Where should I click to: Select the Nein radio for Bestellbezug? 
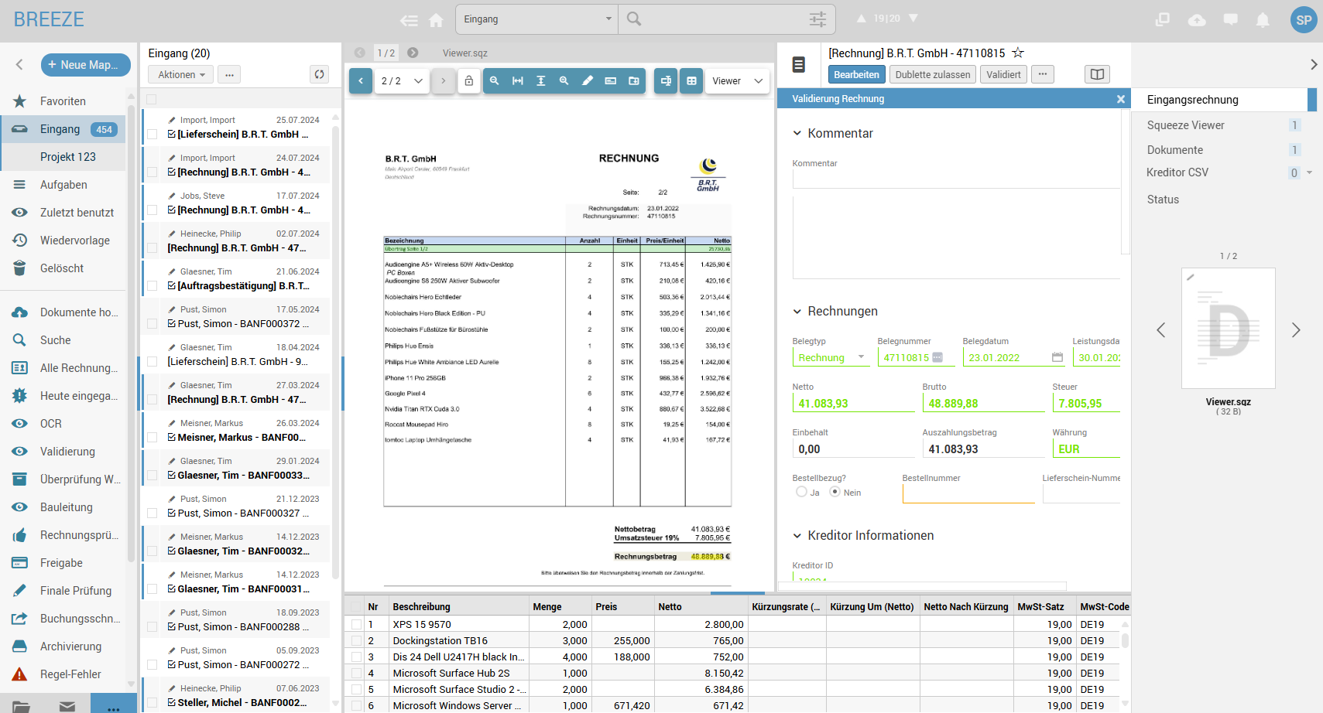(x=835, y=492)
